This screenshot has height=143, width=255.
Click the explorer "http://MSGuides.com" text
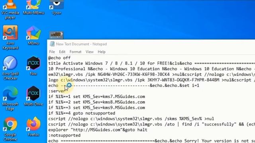pos(98,130)
